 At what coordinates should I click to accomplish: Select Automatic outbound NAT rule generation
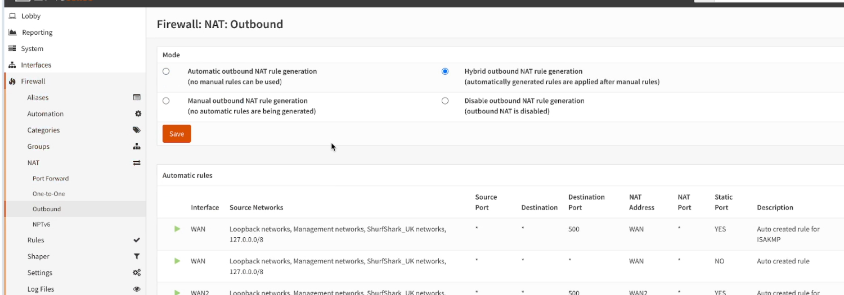166,71
